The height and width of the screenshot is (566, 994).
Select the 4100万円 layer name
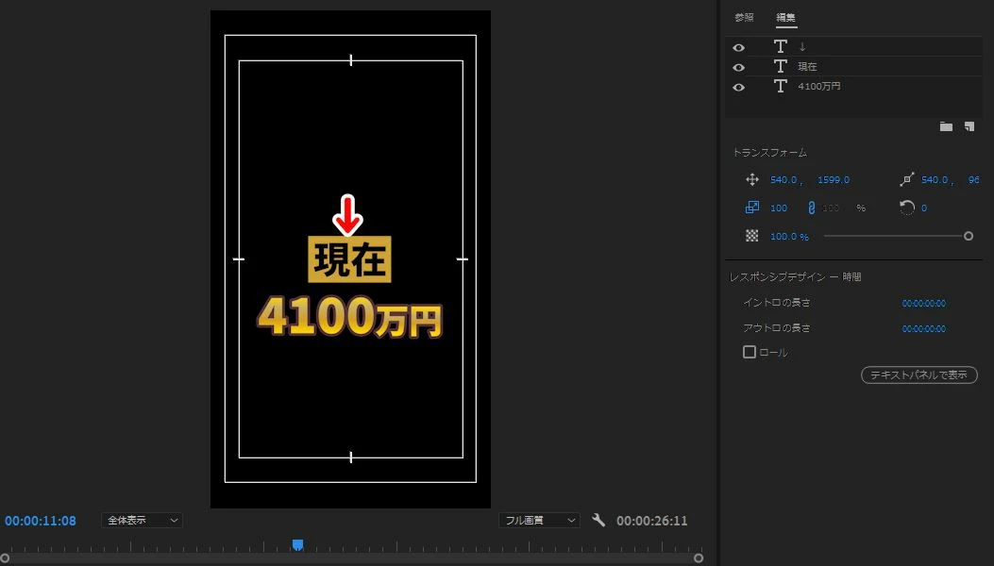tap(819, 86)
